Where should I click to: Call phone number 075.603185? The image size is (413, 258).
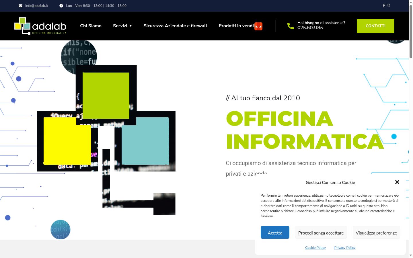tap(310, 28)
